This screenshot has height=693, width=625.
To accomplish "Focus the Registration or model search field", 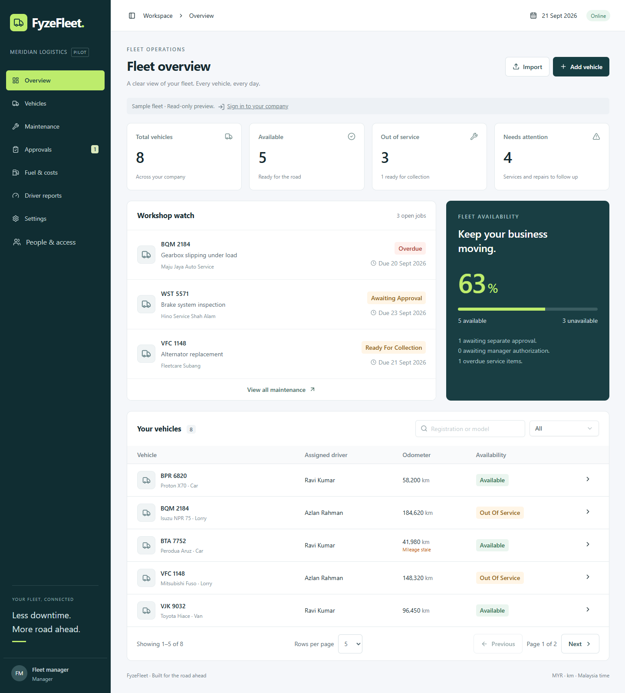I will [x=470, y=428].
